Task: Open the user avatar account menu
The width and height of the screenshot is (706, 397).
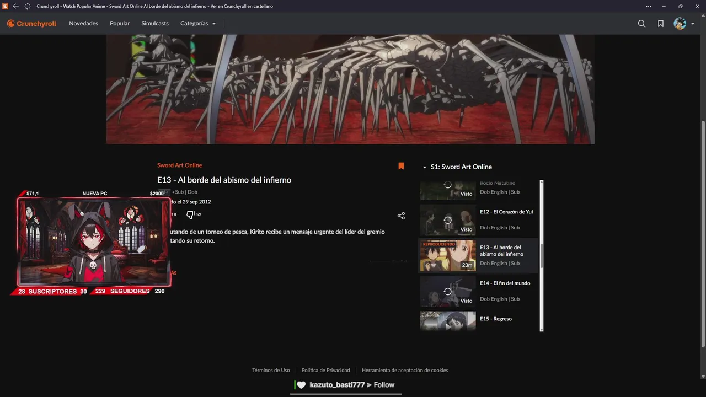Action: pos(684,24)
